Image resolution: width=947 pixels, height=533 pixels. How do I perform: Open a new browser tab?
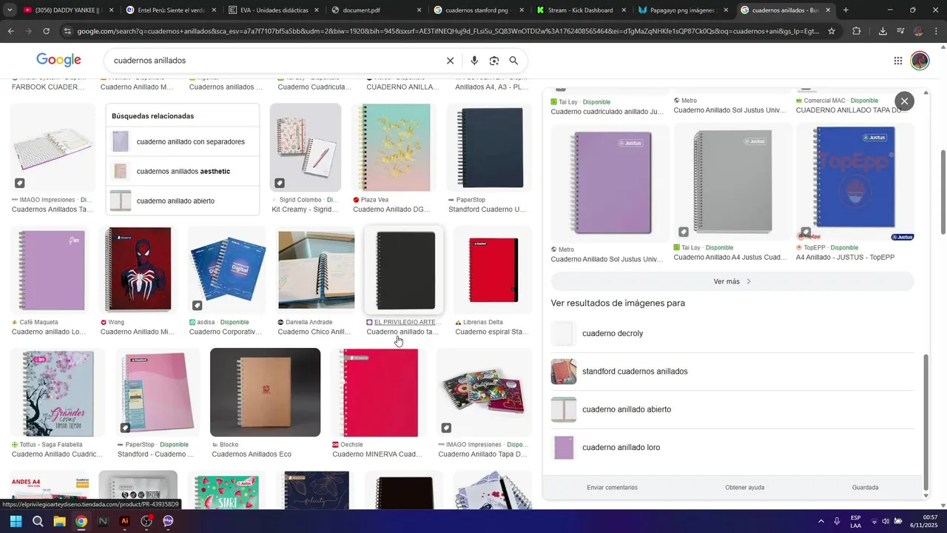[846, 10]
